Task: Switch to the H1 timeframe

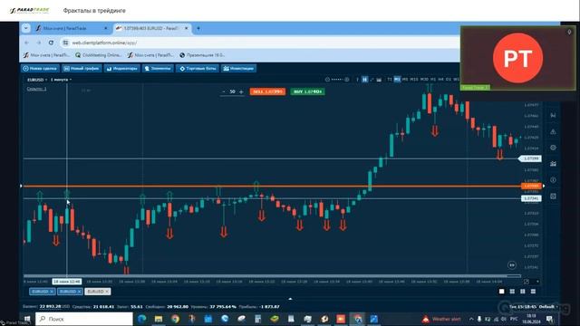Action: pos(433,80)
